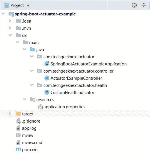150x154 pixels.
Task: Click the mvnw script file icon
Action: coord(18,135)
